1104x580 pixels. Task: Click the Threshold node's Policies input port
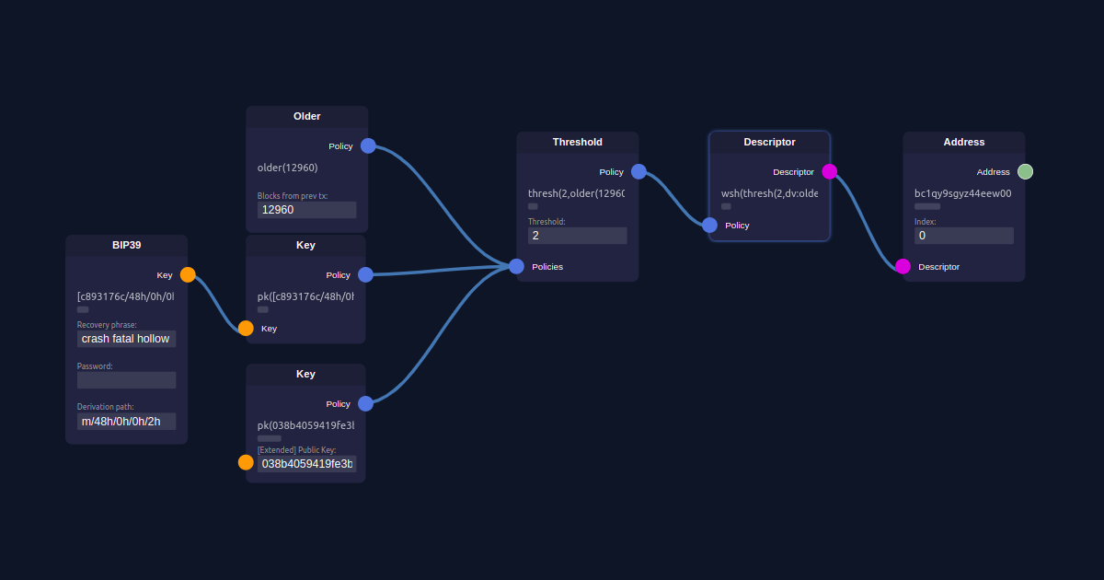(516, 266)
